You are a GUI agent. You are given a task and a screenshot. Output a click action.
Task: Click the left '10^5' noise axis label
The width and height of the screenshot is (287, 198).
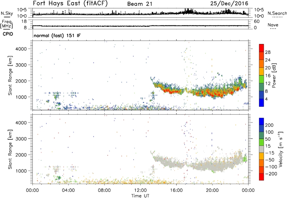click(22, 10)
